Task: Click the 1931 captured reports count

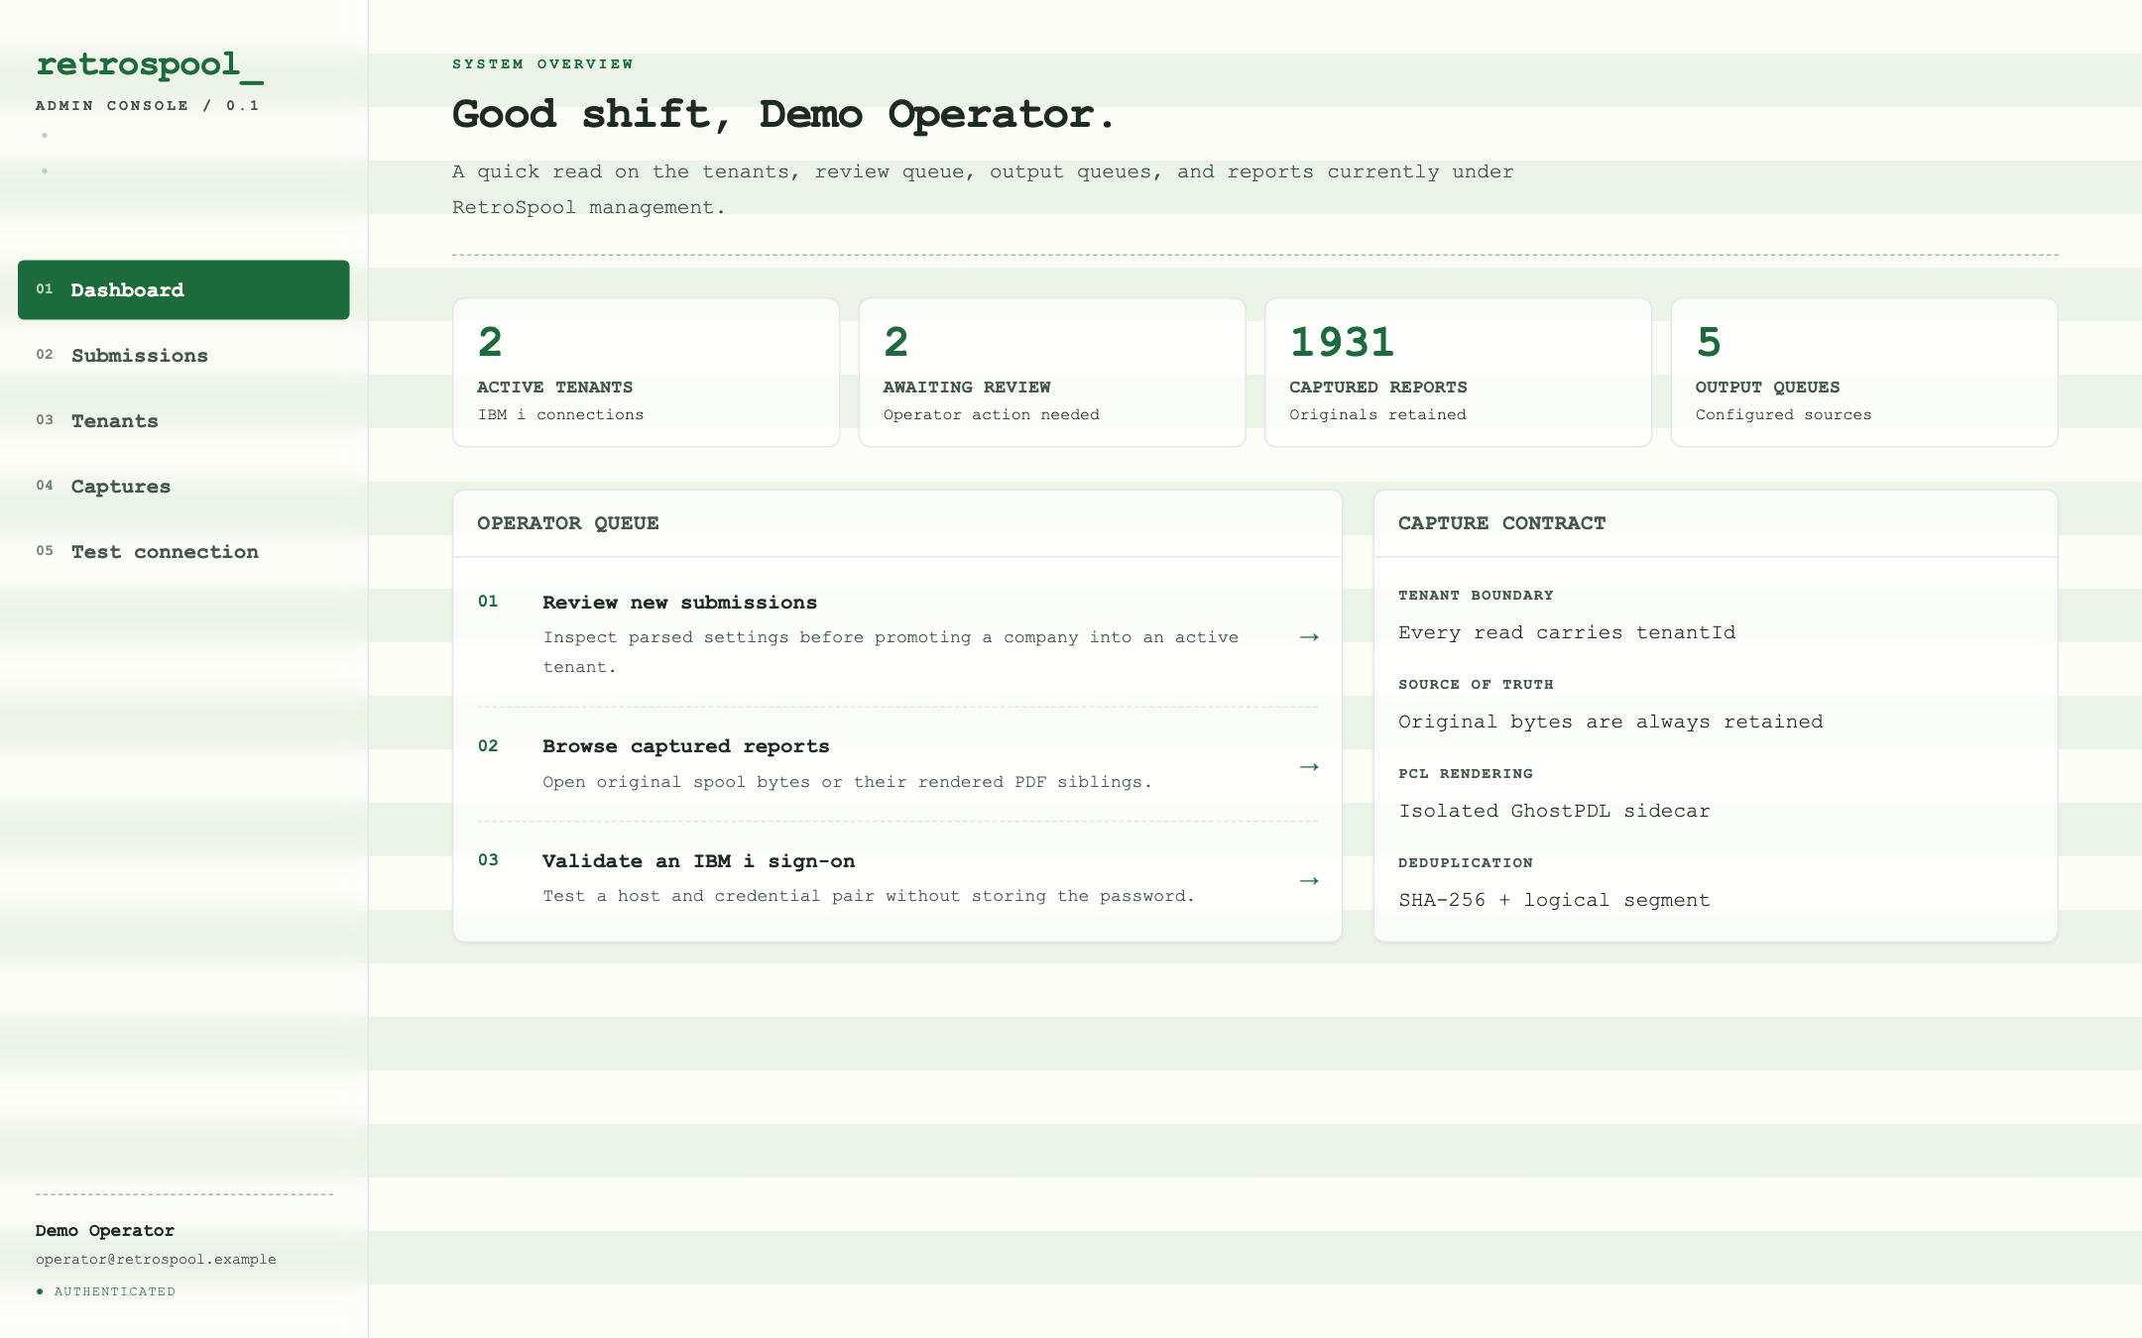Action: (x=1342, y=342)
